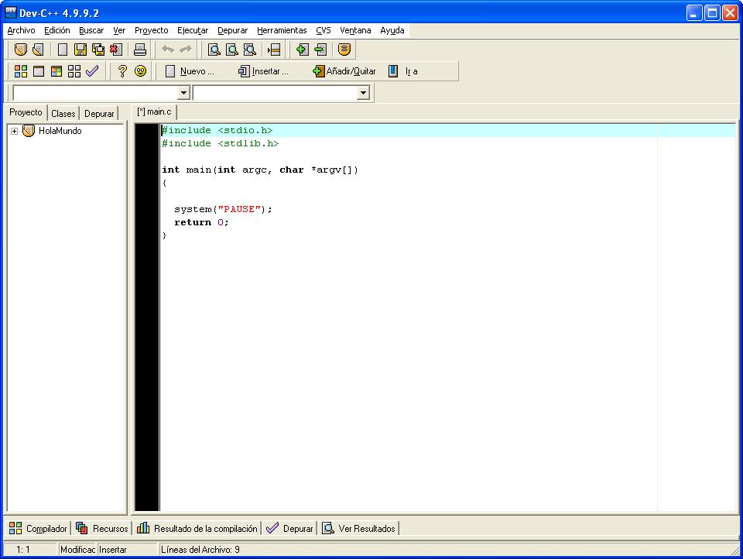
Task: Open the Compilador bottom panel tab
Action: (39, 528)
